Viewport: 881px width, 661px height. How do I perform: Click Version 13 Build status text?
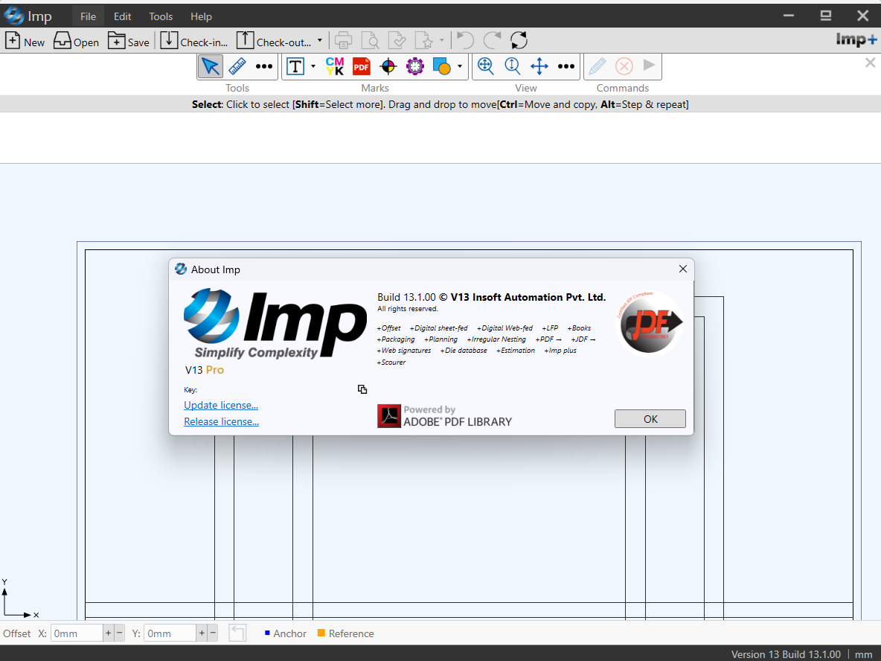[786, 654]
